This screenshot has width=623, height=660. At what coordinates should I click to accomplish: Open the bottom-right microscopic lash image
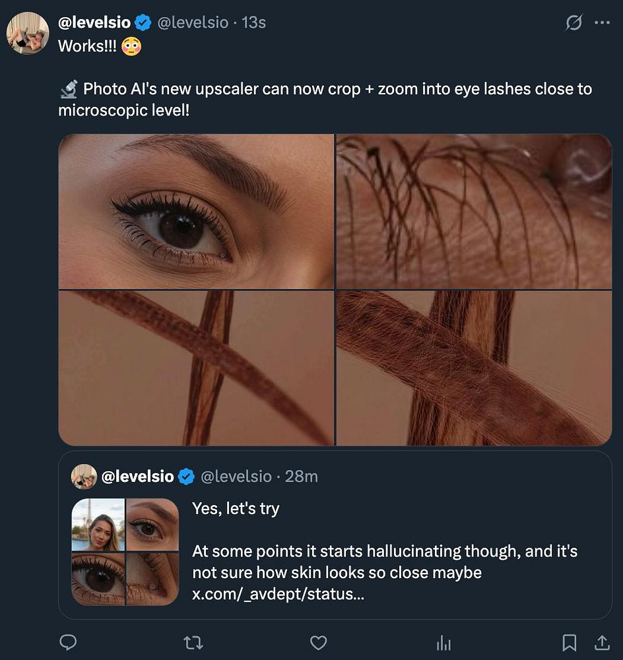[474, 368]
